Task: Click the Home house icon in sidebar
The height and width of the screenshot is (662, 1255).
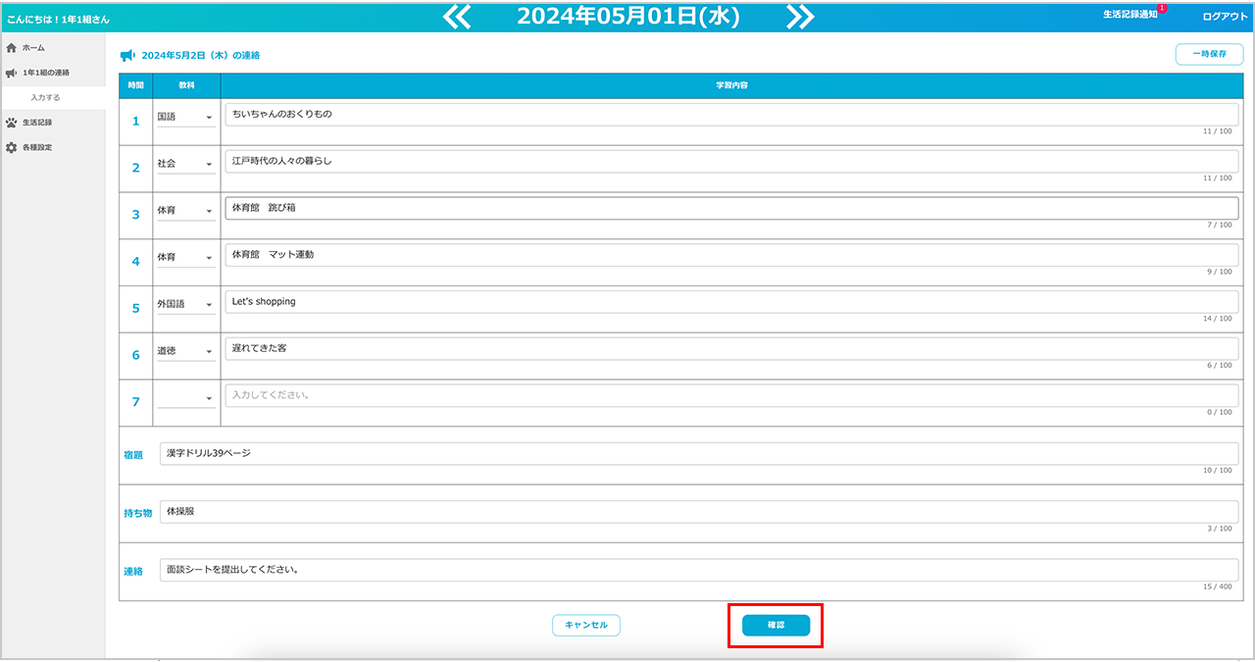Action: pos(12,47)
